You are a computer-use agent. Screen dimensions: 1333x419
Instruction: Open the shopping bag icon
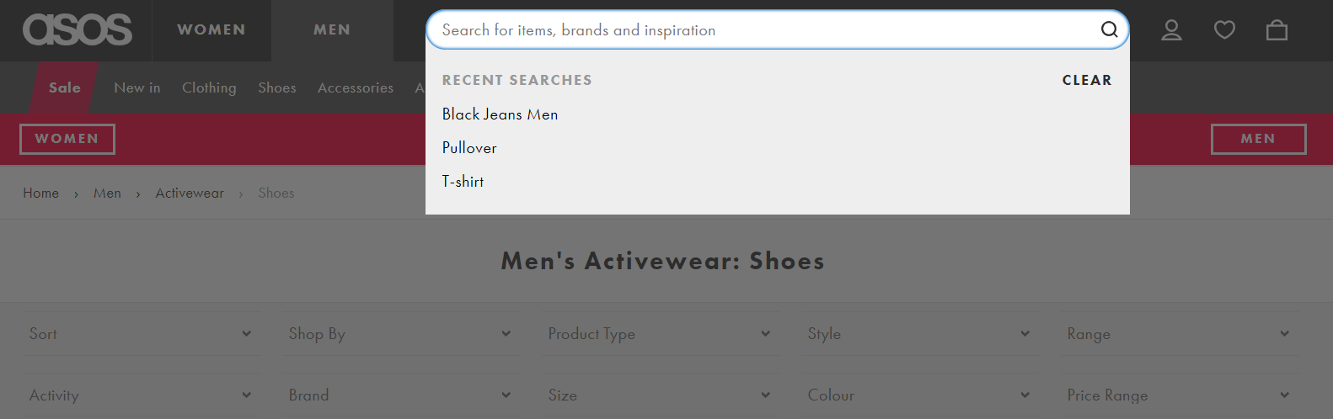pyautogui.click(x=1277, y=30)
